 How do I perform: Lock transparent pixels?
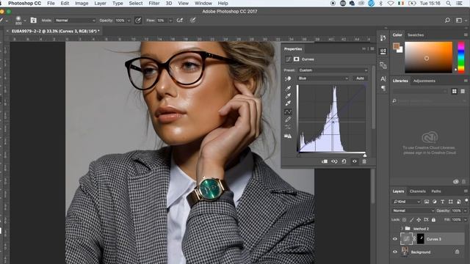click(404, 220)
